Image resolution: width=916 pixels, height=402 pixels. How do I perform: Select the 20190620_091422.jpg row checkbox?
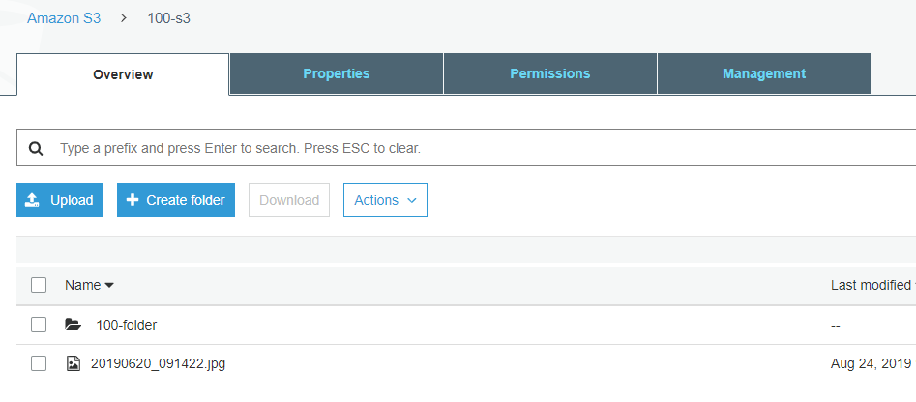39,363
